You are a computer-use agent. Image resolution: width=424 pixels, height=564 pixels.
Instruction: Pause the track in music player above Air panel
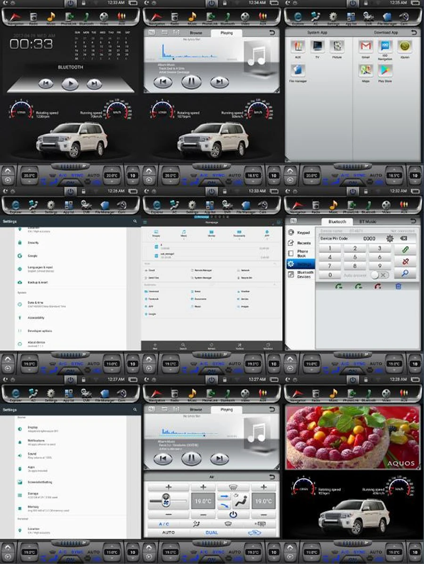pos(191,458)
